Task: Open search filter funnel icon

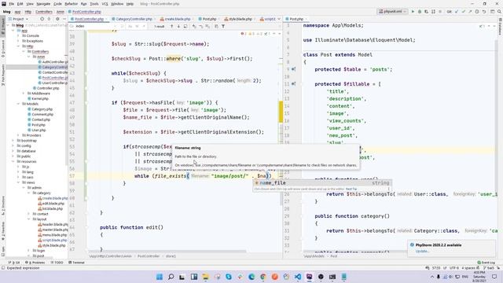Action: pyautogui.click(x=223, y=26)
